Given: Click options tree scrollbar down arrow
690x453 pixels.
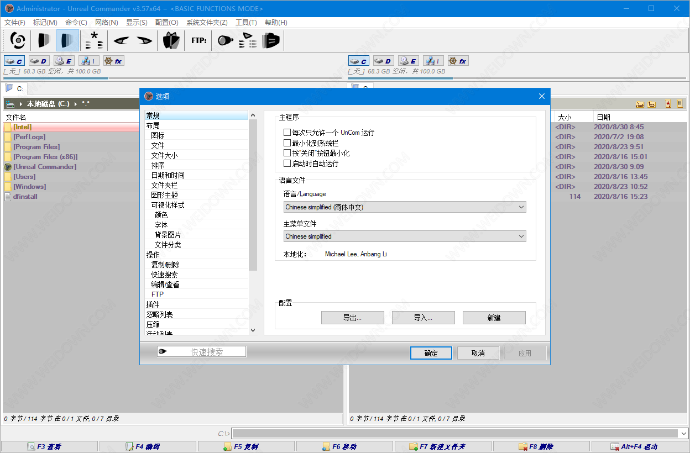Looking at the screenshot, I should [x=253, y=330].
